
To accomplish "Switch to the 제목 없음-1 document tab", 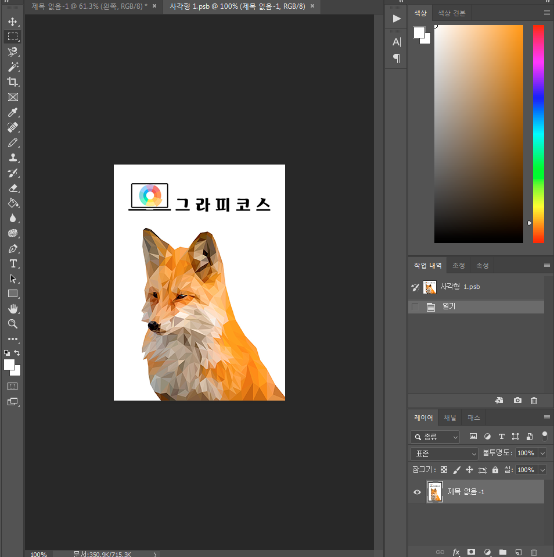I will pyautogui.click(x=89, y=6).
